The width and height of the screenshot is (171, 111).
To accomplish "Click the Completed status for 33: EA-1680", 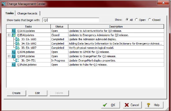I will [x=58, y=39].
